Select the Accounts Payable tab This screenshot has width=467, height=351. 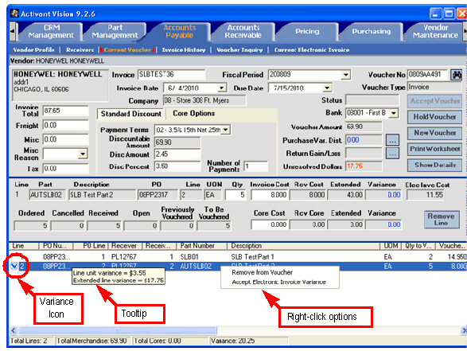pyautogui.click(x=179, y=32)
